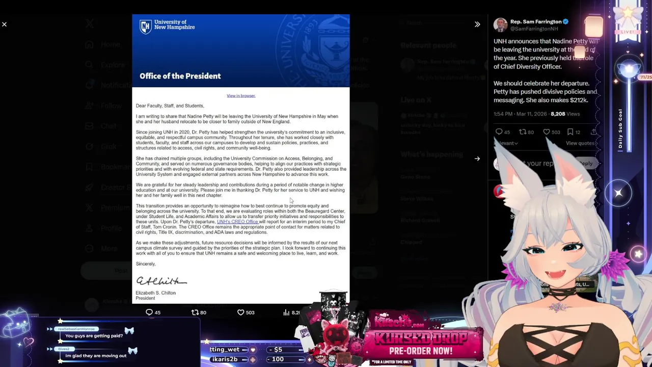Click the post timestamp 1:54 PM Mar 11, 2026
The height and width of the screenshot is (367, 652).
click(x=521, y=114)
